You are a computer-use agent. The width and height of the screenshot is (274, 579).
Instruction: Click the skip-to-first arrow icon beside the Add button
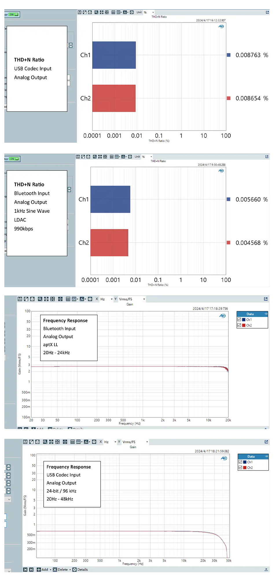(25, 569)
